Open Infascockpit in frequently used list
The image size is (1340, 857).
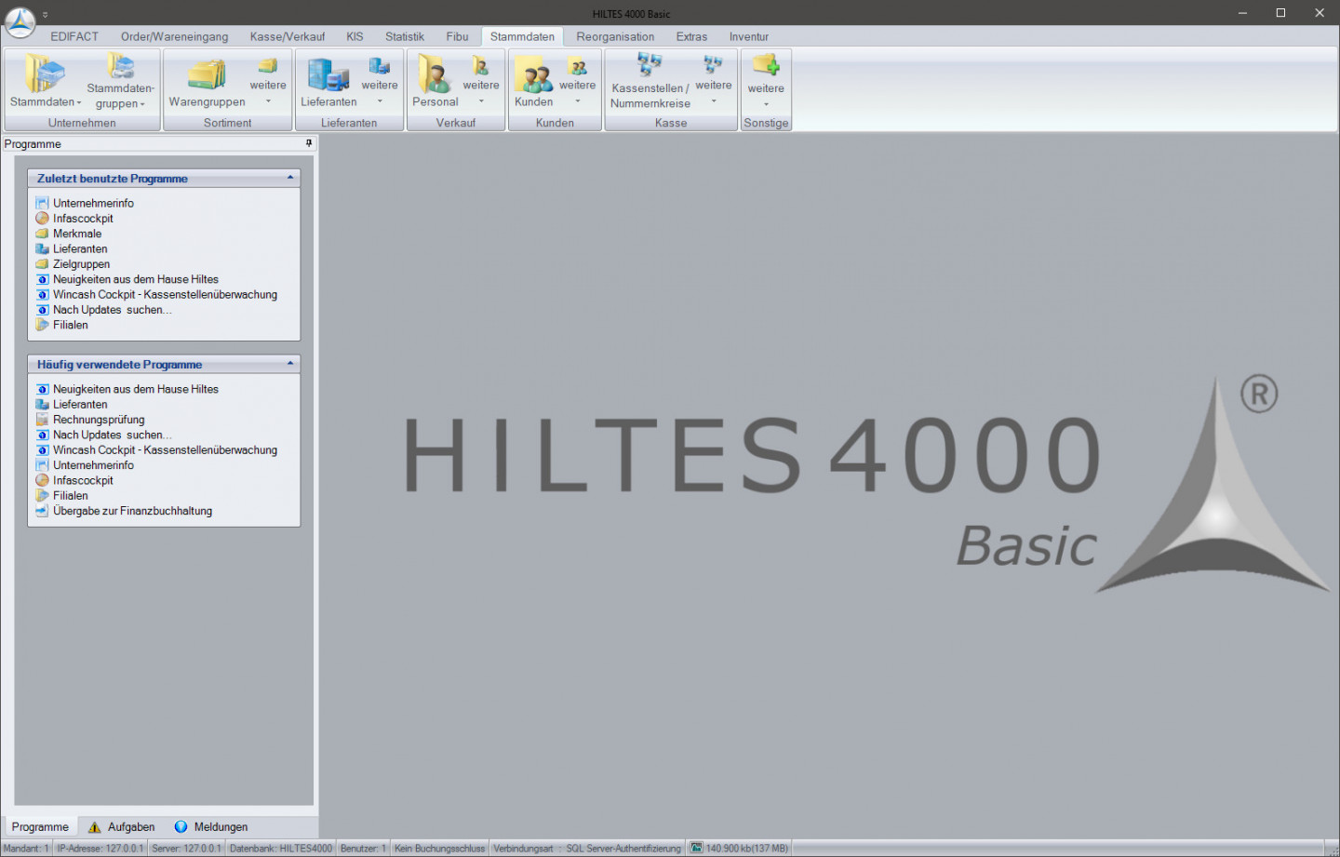83,480
